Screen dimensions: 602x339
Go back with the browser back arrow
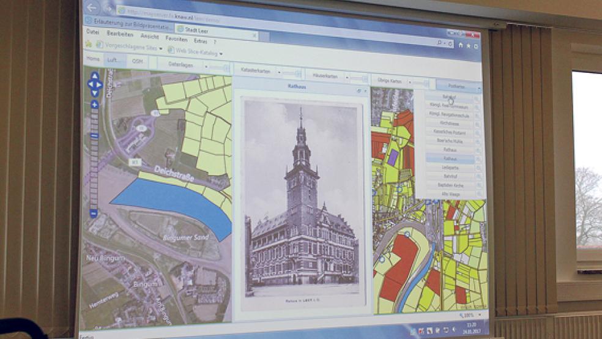point(91,7)
